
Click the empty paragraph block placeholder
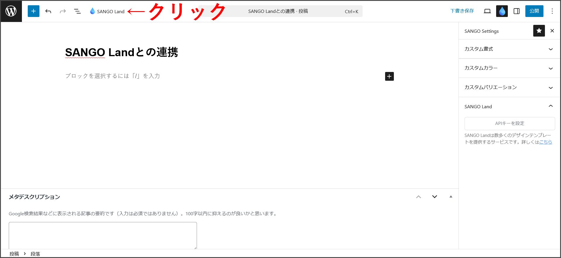point(112,76)
